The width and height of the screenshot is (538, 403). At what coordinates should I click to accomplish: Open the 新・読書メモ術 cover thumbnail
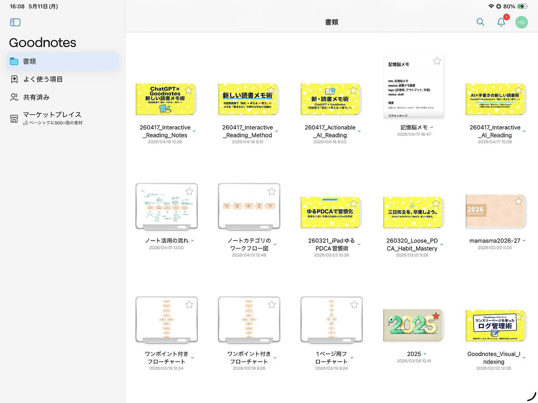(x=330, y=99)
